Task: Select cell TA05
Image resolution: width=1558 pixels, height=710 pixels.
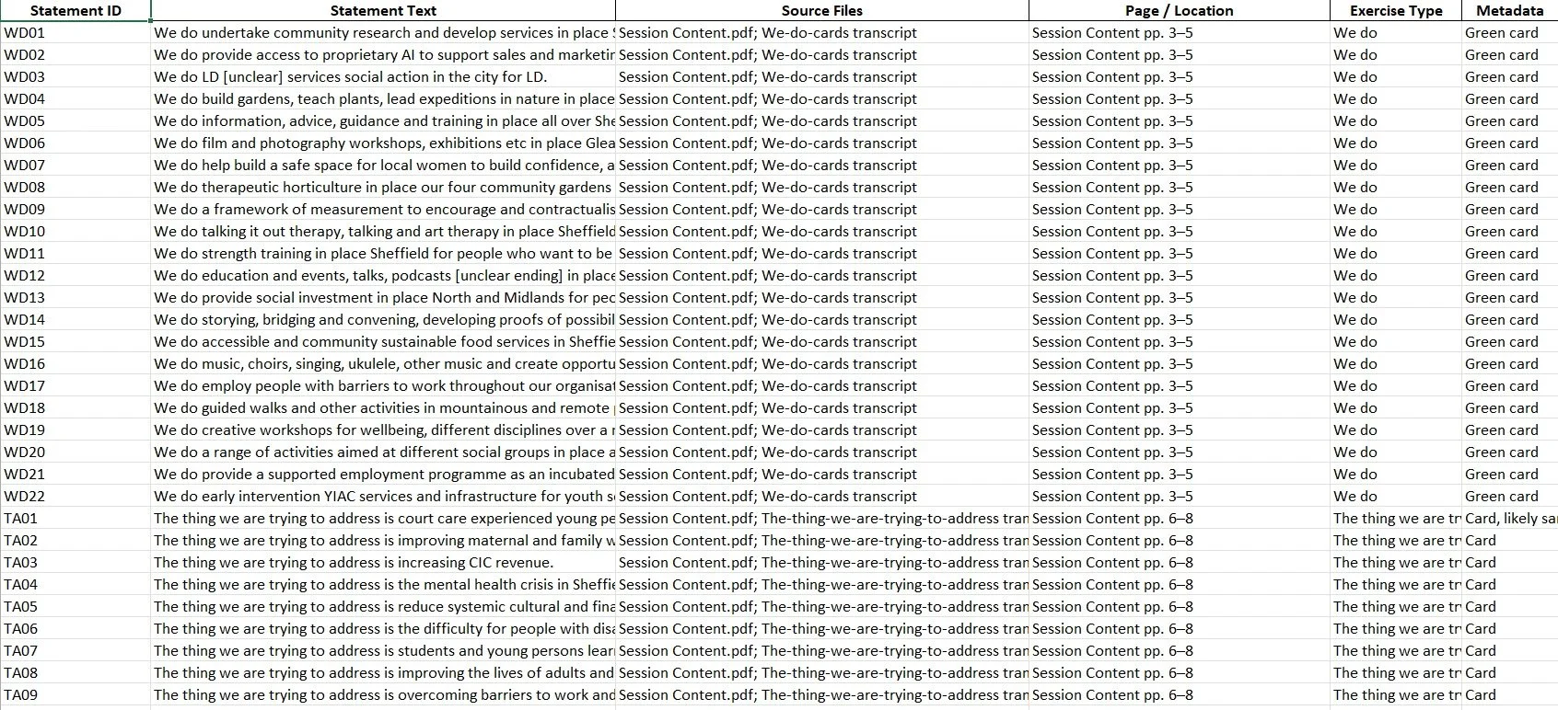Action: (76, 606)
